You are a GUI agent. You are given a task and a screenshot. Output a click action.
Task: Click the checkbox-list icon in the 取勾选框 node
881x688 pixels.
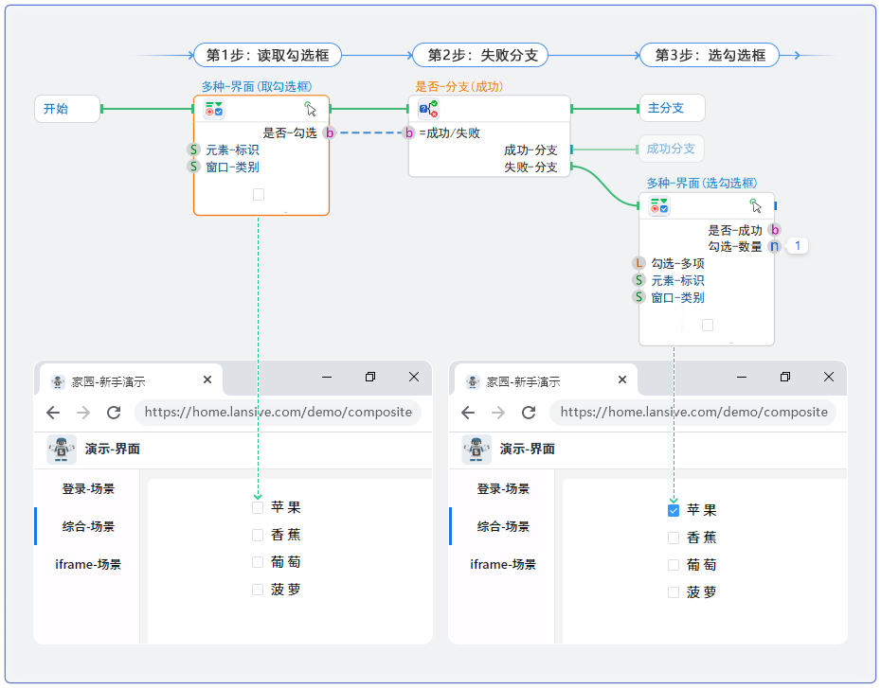coord(214,110)
